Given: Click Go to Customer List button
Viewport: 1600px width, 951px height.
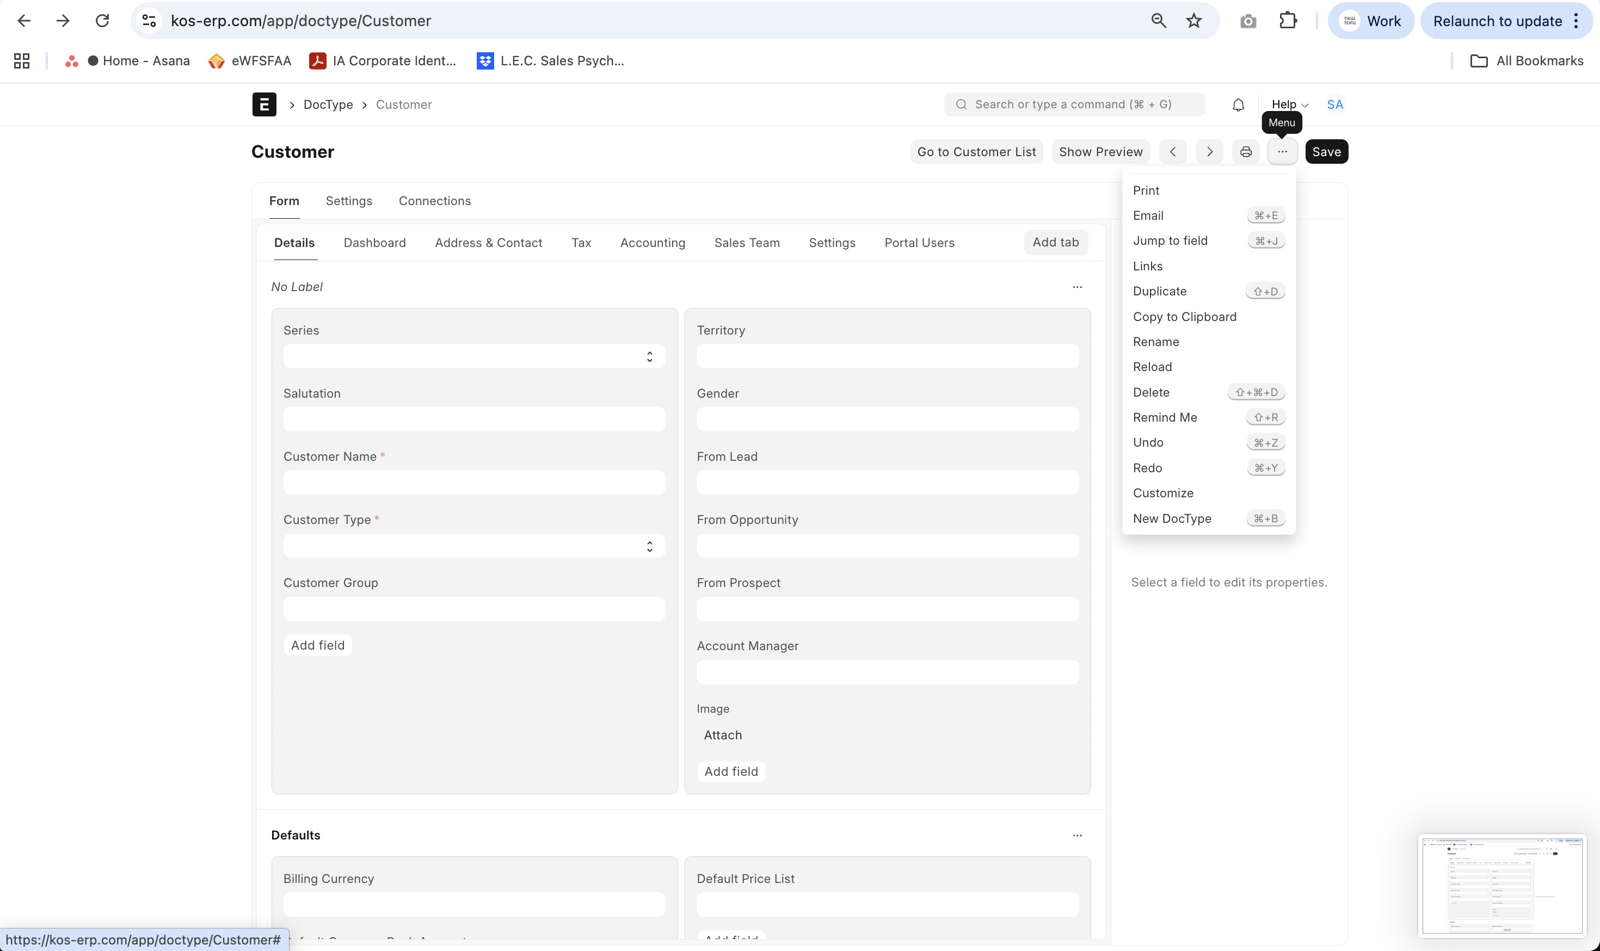Looking at the screenshot, I should click(976, 152).
